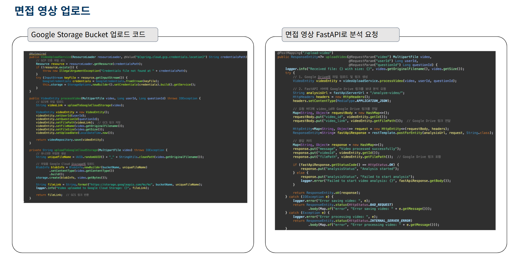The width and height of the screenshot is (521, 264).
Task: Click the @Autowired annotation in the left code
Action: pyautogui.click(x=38, y=54)
